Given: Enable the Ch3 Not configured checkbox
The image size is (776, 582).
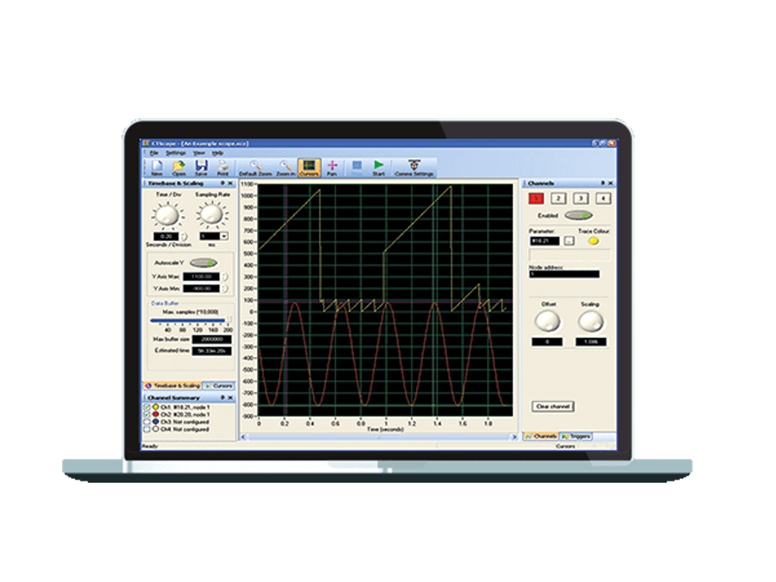Looking at the screenshot, I should pos(147,422).
